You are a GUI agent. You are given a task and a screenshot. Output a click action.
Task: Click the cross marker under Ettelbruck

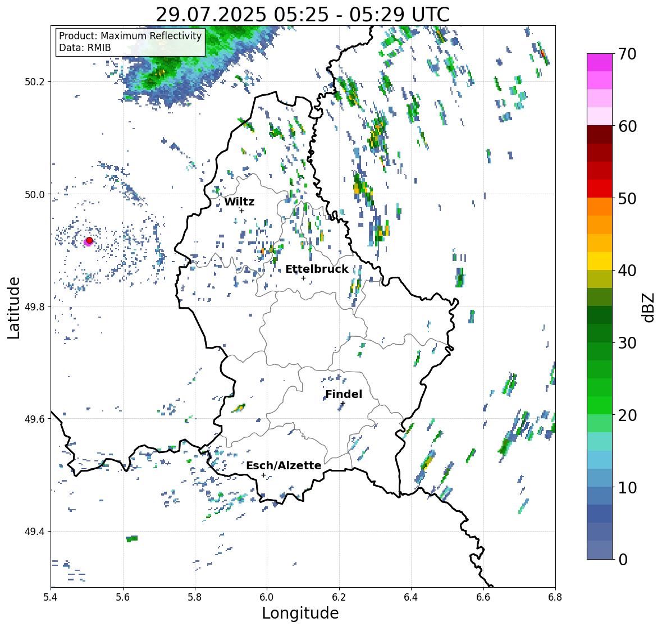click(x=303, y=278)
